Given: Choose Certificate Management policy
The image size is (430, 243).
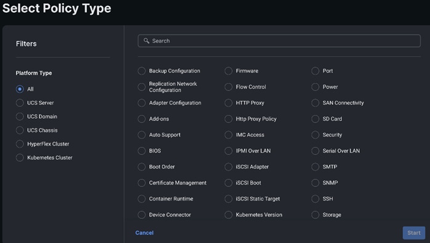Looking at the screenshot, I should coord(142,183).
